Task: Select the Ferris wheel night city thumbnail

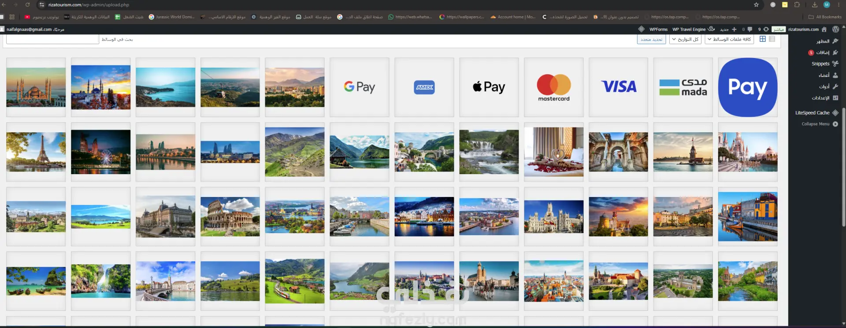Action: 101,152
